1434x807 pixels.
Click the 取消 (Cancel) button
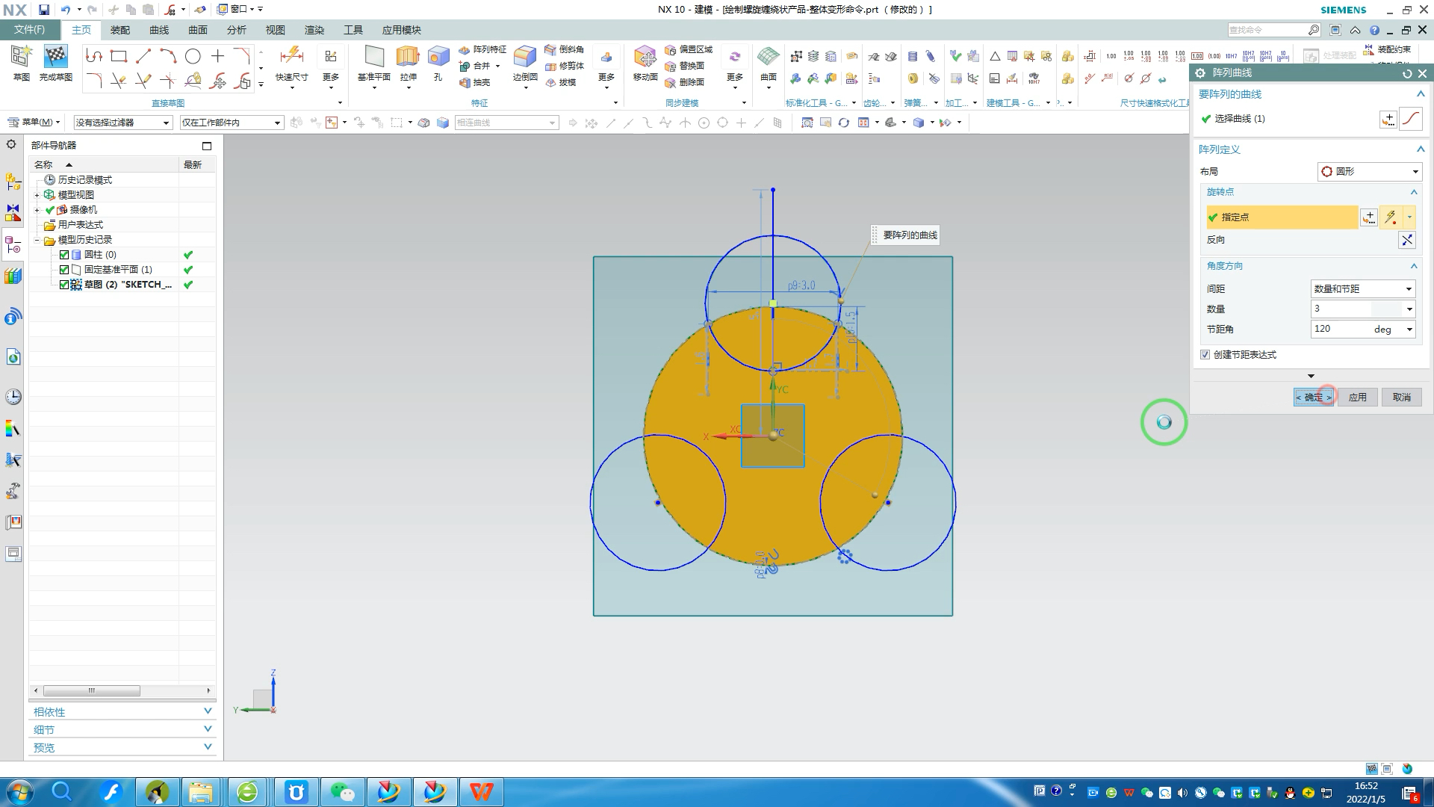coord(1401,398)
